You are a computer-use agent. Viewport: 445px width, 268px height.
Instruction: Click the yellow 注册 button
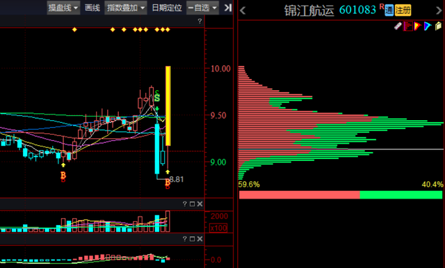(403, 10)
